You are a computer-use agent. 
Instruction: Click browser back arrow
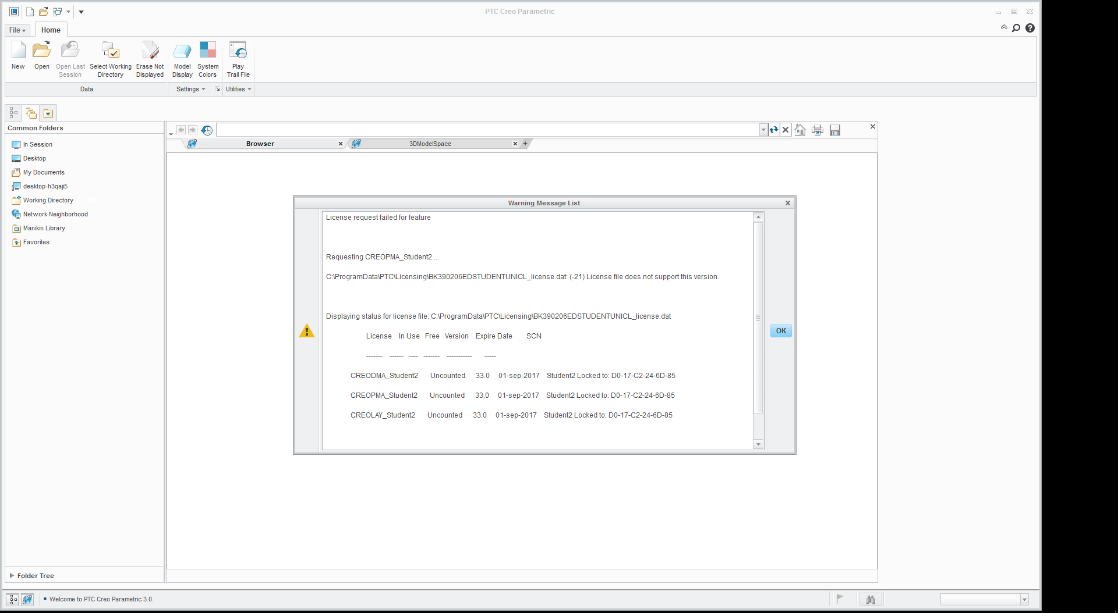pyautogui.click(x=181, y=130)
